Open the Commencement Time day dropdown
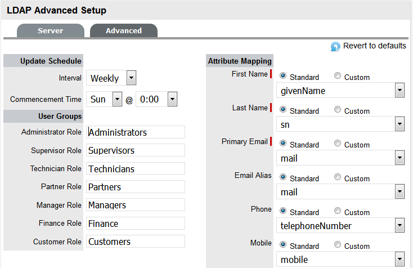This screenshot has height=268, width=413. pos(117,100)
